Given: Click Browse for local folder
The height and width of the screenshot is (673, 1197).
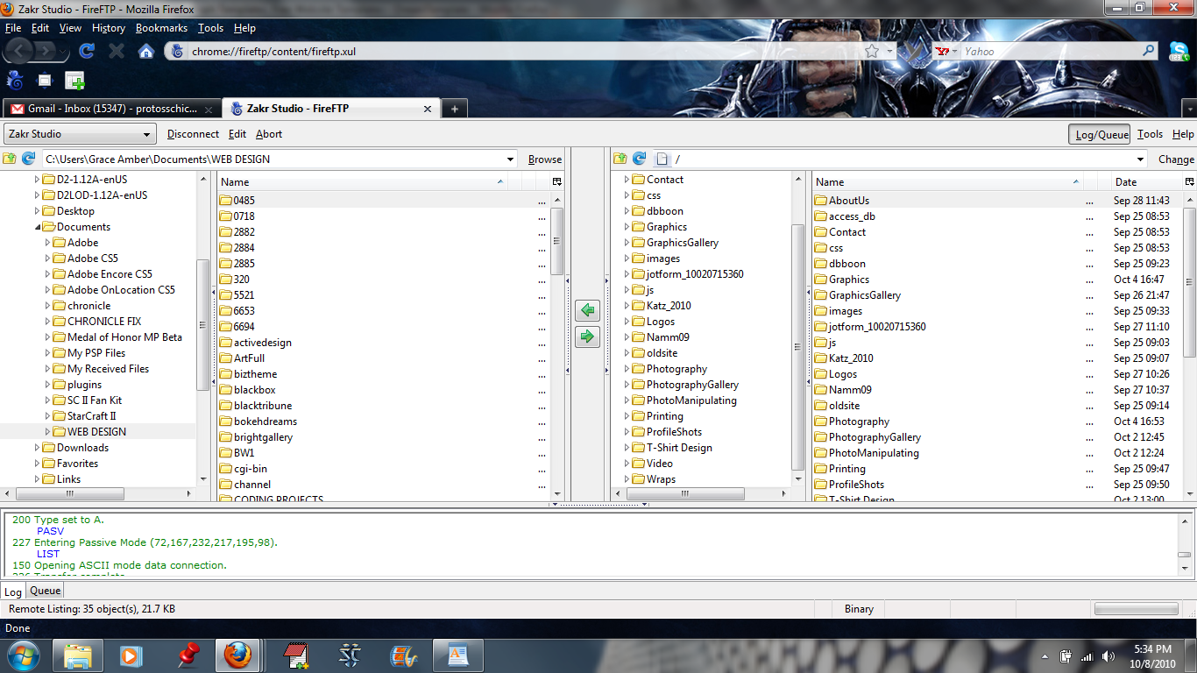Looking at the screenshot, I should [x=545, y=159].
